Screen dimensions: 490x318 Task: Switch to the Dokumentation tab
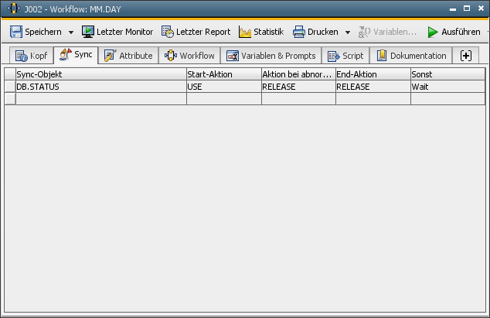click(411, 56)
